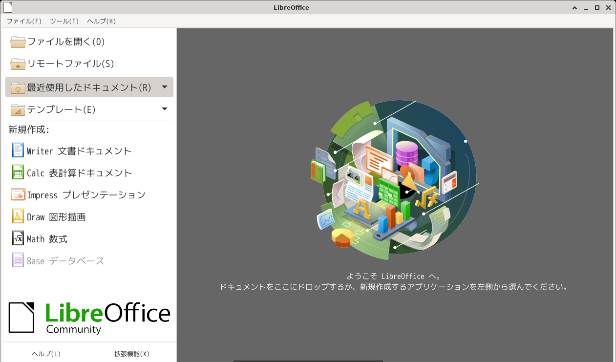Click ファイルを開く(O) button
Image resolution: width=616 pixels, height=362 pixels.
89,42
